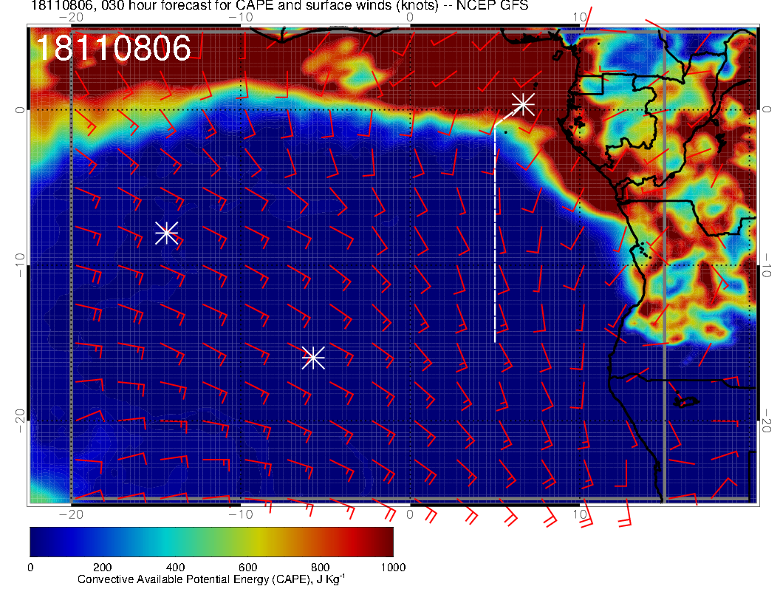Click the white asterisk marker near the equator
Viewport: 780px width, 603px height.
click(523, 103)
